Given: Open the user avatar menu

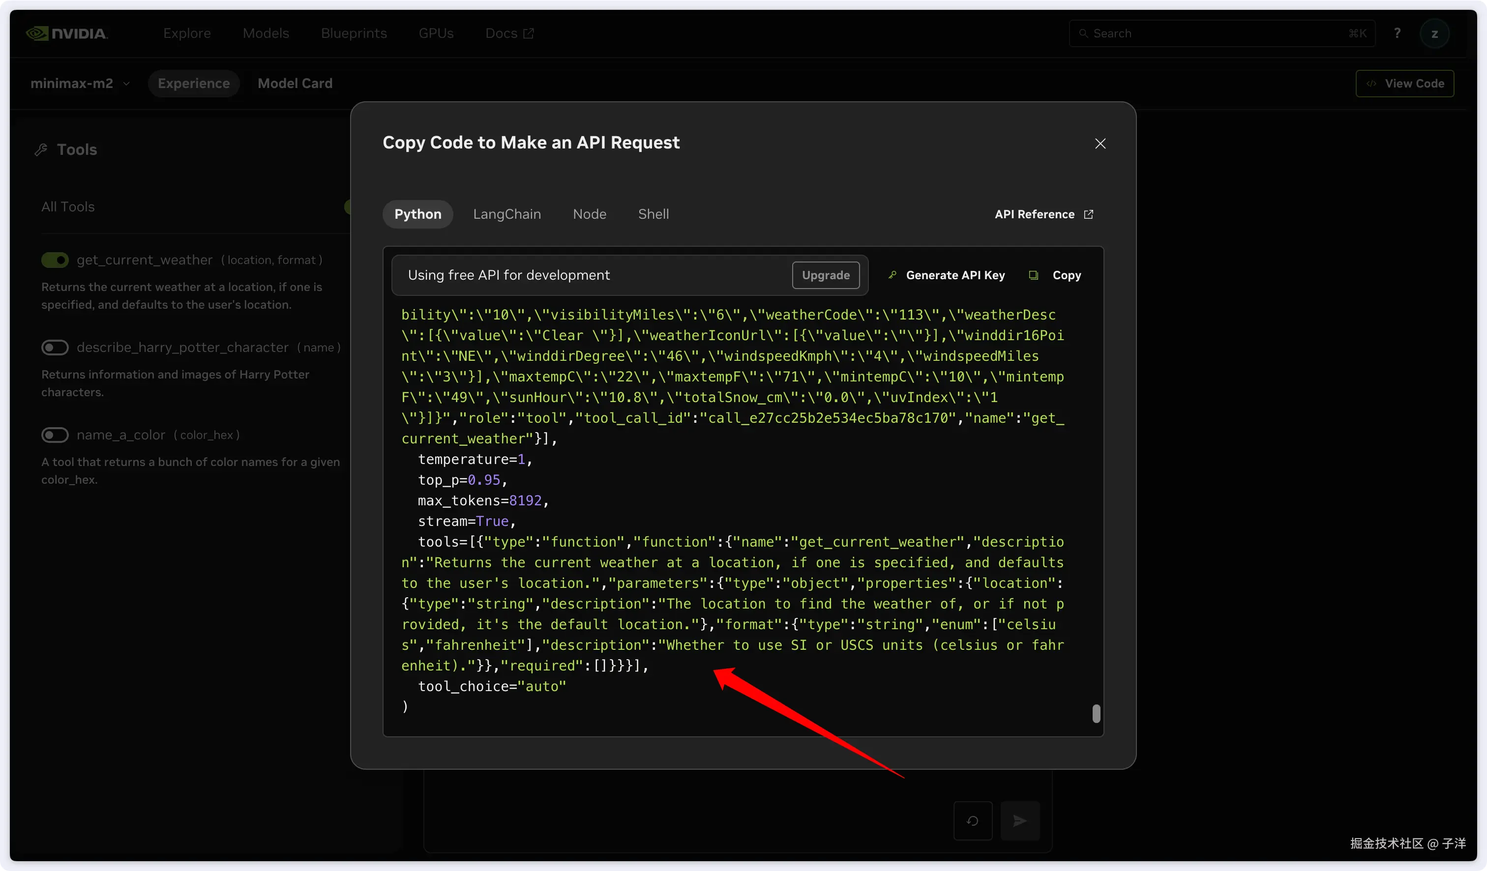Looking at the screenshot, I should 1434,33.
